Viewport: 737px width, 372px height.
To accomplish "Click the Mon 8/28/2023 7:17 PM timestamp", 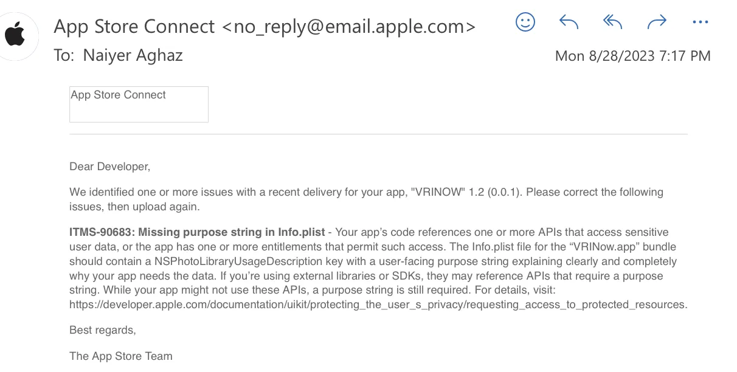I will pos(632,56).
